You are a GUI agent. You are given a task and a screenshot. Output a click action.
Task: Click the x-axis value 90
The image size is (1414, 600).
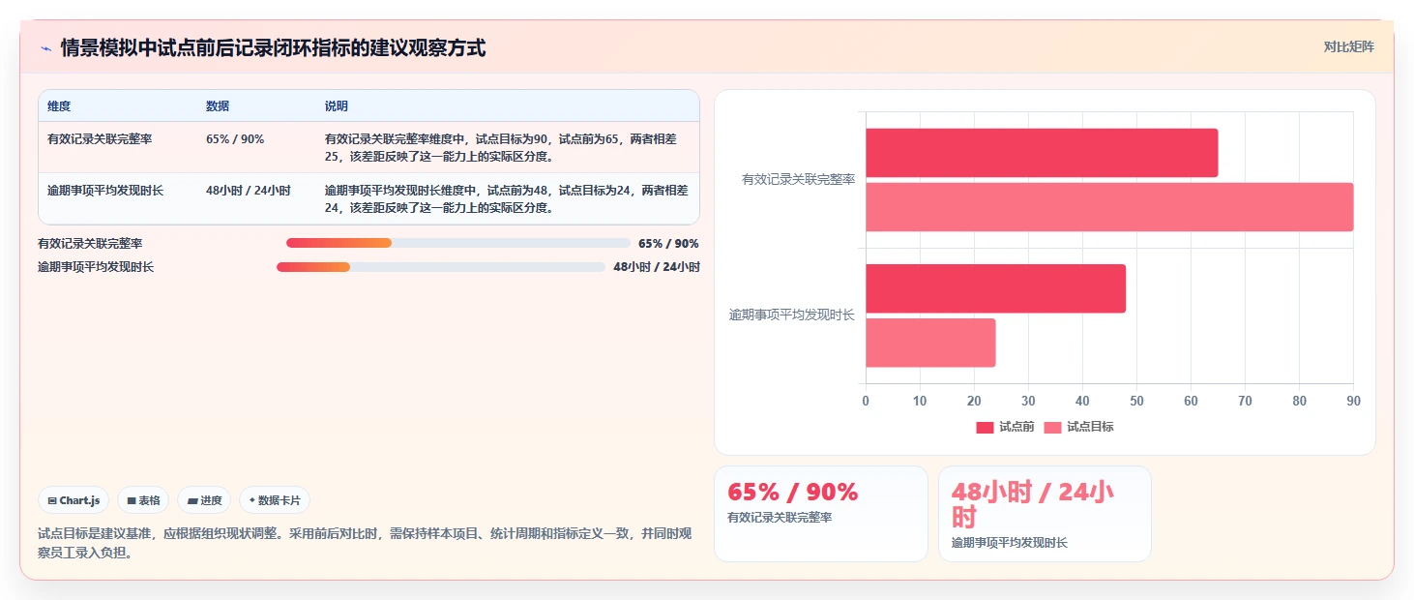(x=1353, y=401)
